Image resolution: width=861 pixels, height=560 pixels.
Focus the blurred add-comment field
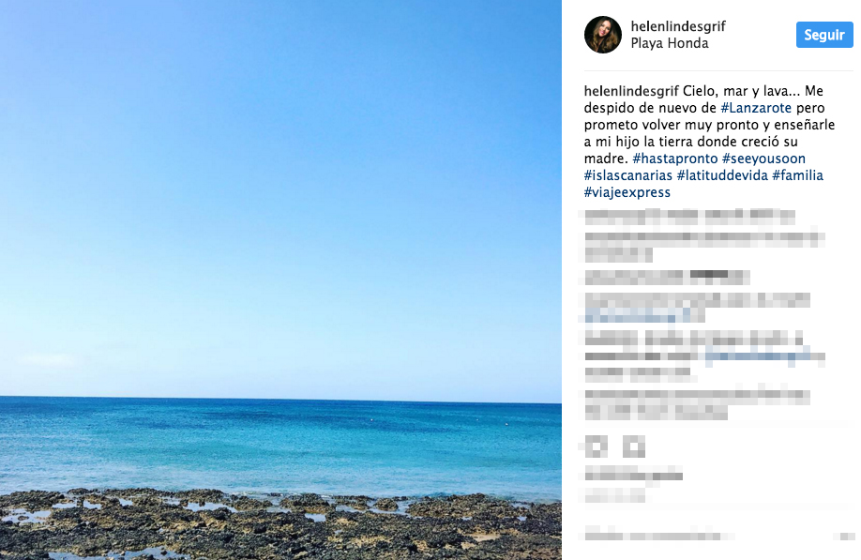[659, 536]
